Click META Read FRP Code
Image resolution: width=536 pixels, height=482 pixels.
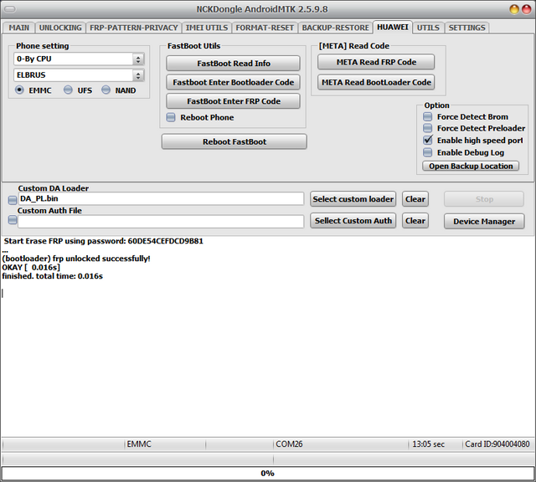tap(376, 62)
